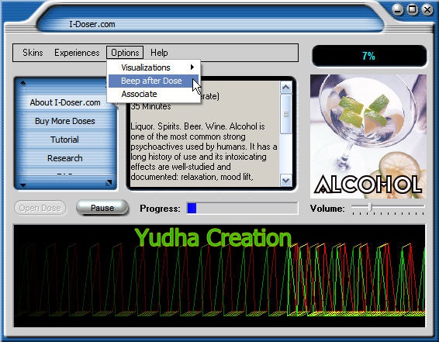Click Buy More Doses link
The image size is (439, 342).
pos(65,121)
